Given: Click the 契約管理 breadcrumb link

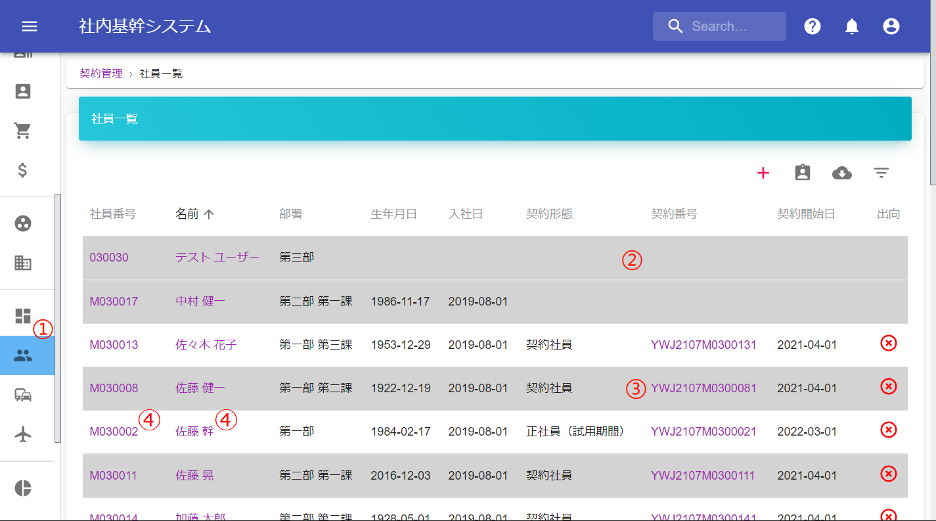Looking at the screenshot, I should click(x=101, y=74).
